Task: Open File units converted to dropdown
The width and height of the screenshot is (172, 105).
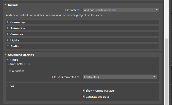Action: [119, 77]
